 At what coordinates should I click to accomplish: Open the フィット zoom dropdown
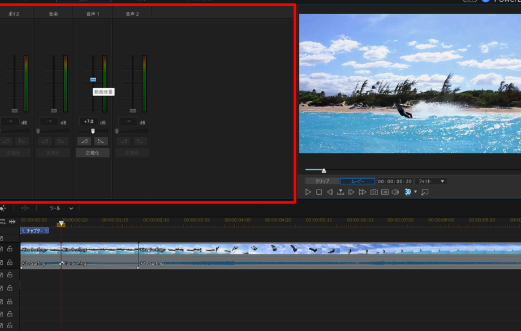click(431, 181)
